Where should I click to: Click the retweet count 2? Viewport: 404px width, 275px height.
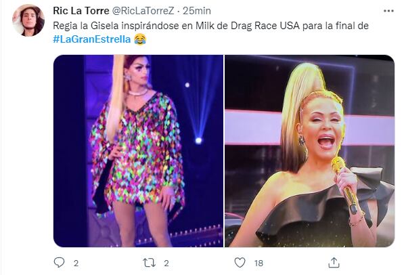[166, 263]
